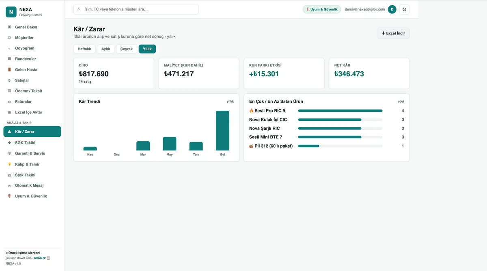Click the Sesli Pro RIC 9 progress bar
The height and width of the screenshot is (271, 487).
[x=340, y=111]
